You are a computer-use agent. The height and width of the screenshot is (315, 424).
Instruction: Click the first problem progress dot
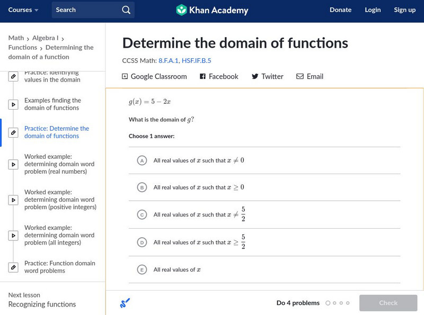tap(329, 303)
